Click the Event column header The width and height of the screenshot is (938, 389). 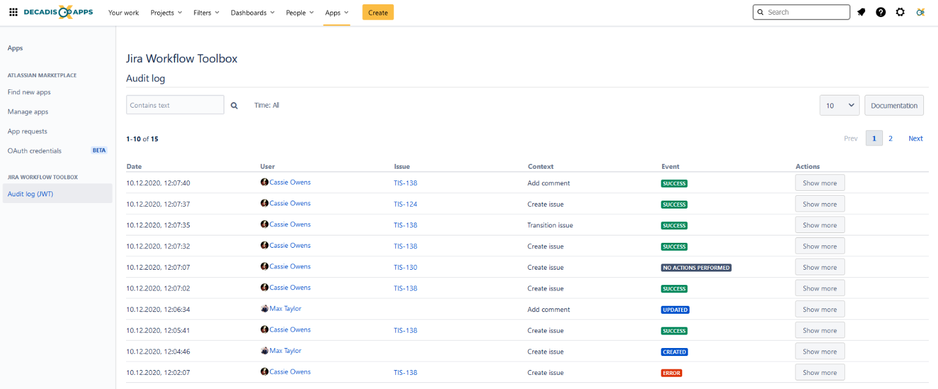click(670, 166)
